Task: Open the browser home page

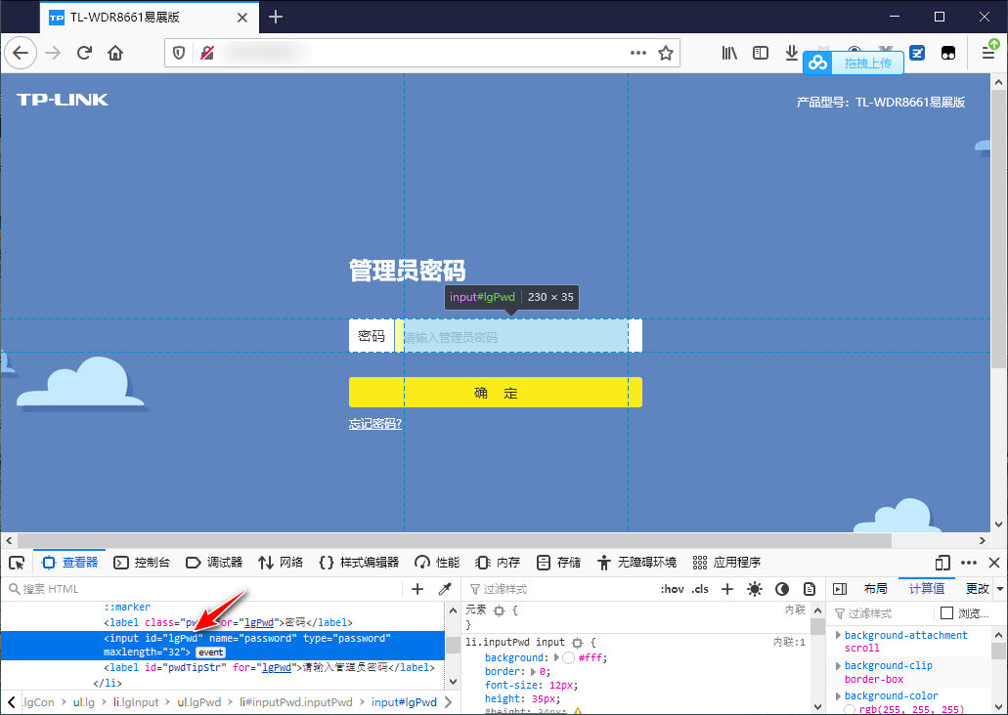Action: [115, 53]
